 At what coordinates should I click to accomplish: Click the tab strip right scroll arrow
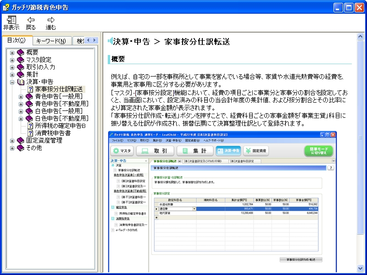tap(95, 40)
